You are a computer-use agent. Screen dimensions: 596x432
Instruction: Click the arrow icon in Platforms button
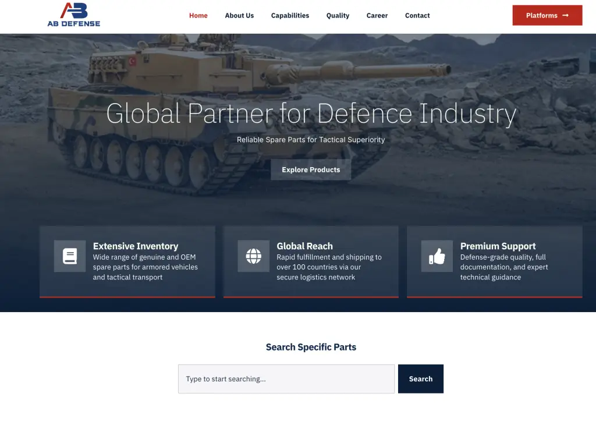(566, 15)
